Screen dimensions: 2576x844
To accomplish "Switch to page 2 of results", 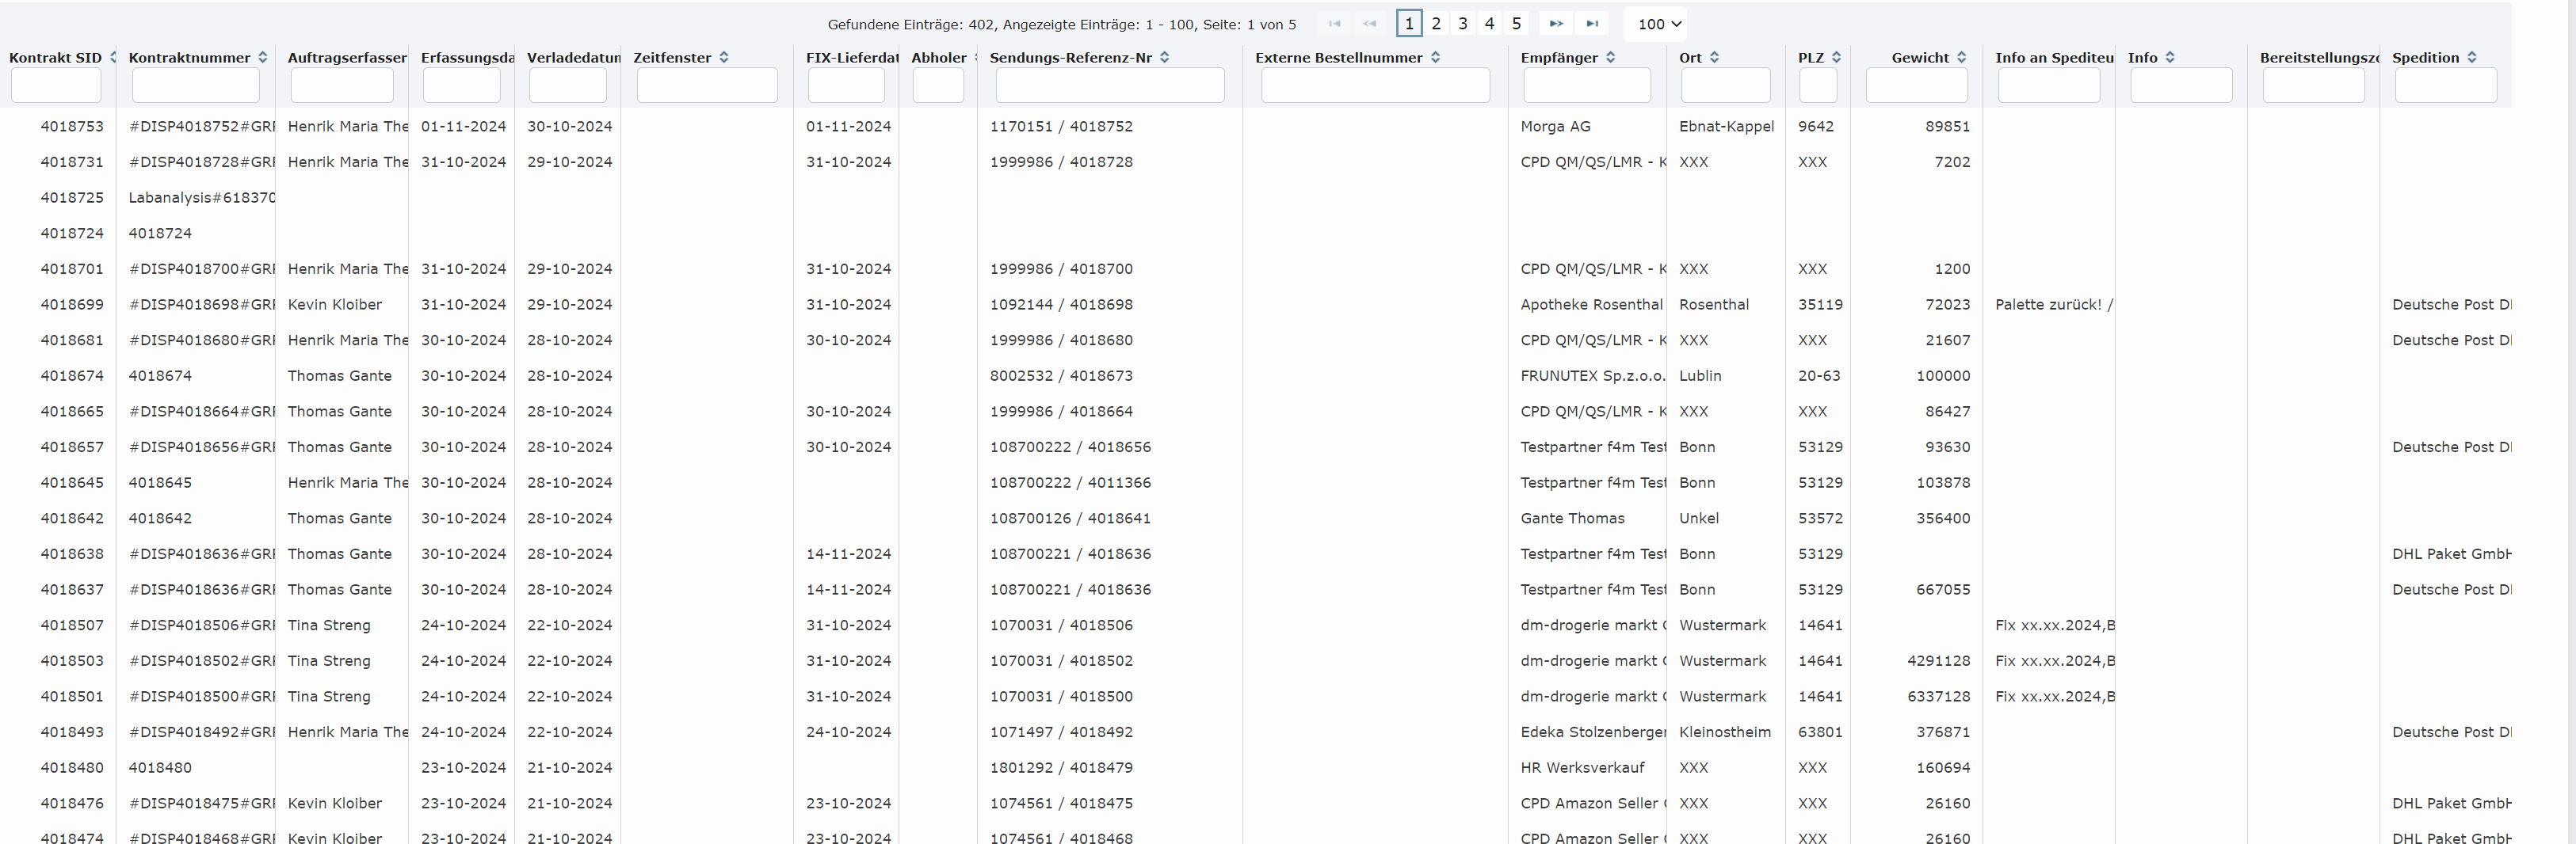I will [1436, 24].
